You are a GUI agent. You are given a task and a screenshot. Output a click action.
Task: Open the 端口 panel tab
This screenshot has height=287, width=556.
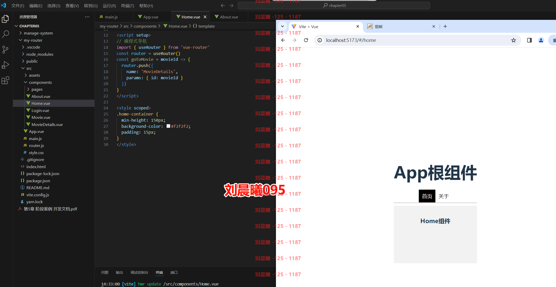coord(174,272)
